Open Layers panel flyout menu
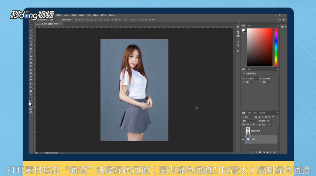316x176 pixels. [278, 113]
